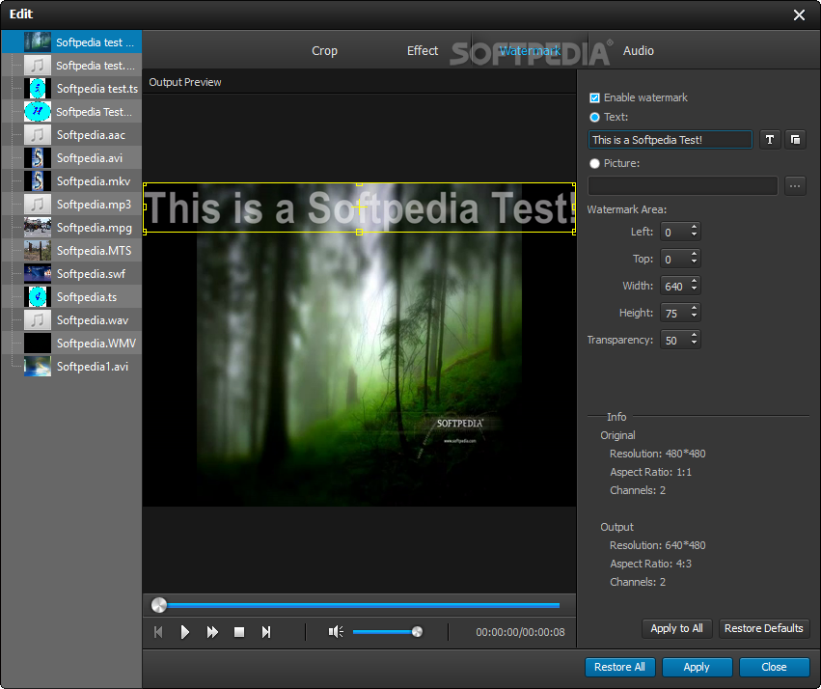Viewport: 821px width, 689px height.
Task: Choose the Softpedia.mkv file thumbnail
Action: [38, 180]
